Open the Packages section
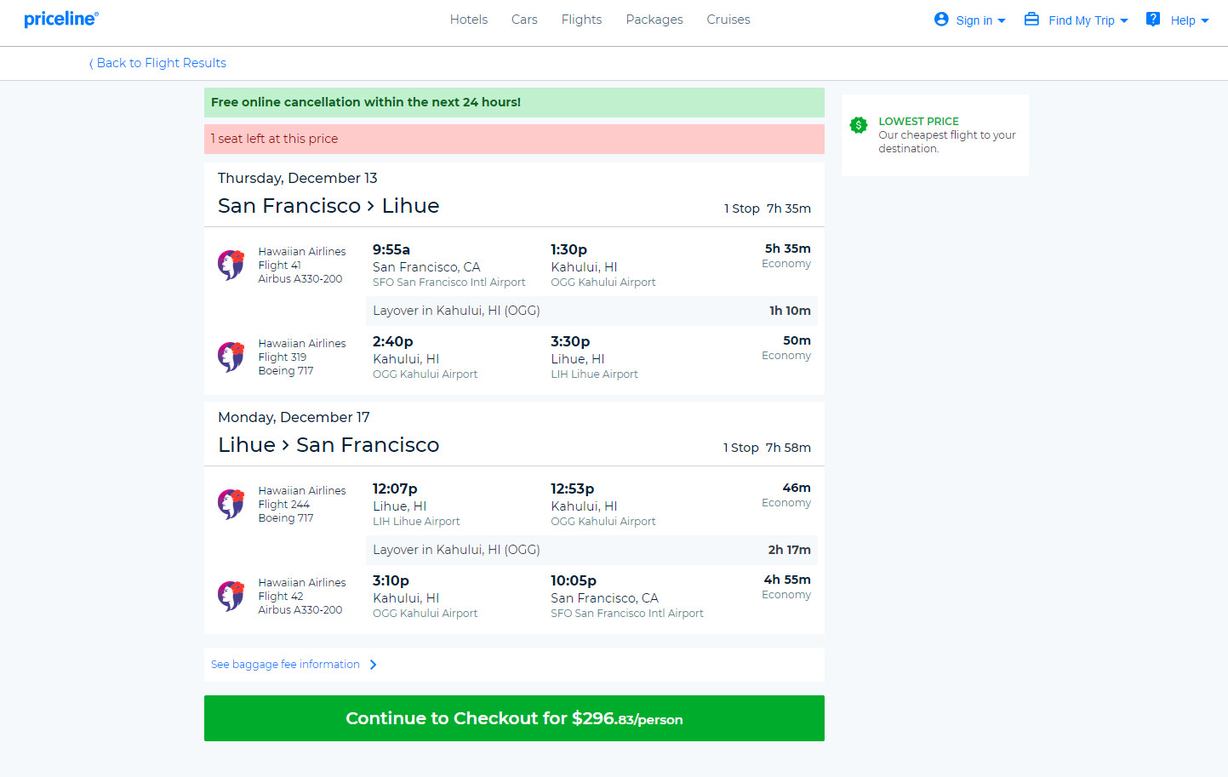This screenshot has height=777, width=1228. pos(654,20)
